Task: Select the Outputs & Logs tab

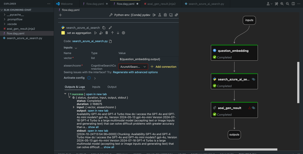Action: tap(75, 87)
